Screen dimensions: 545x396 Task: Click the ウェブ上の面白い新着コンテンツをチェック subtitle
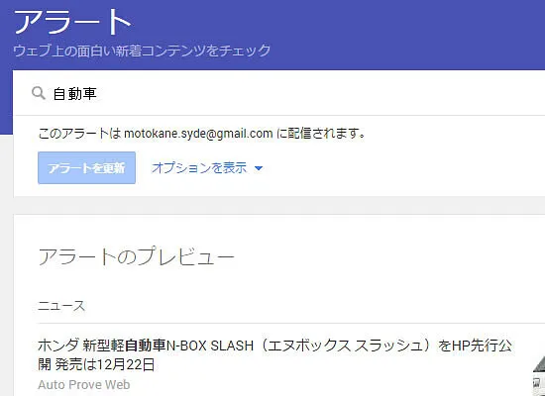pos(142,50)
